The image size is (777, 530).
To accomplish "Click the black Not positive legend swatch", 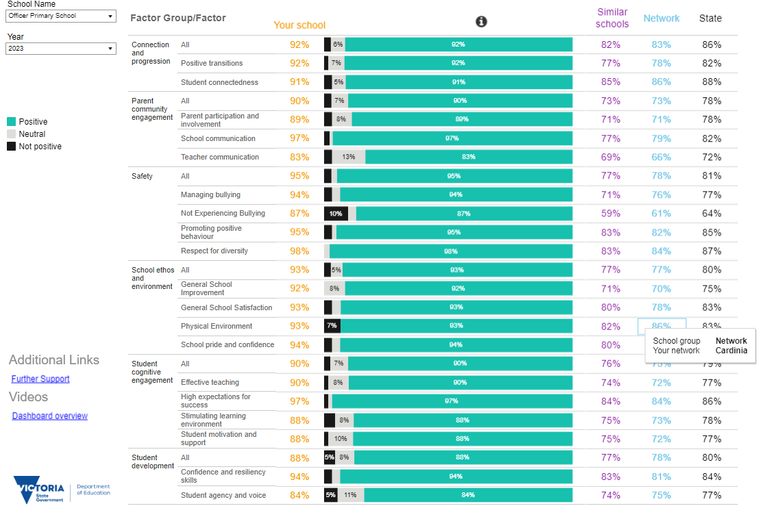I will coord(12,146).
